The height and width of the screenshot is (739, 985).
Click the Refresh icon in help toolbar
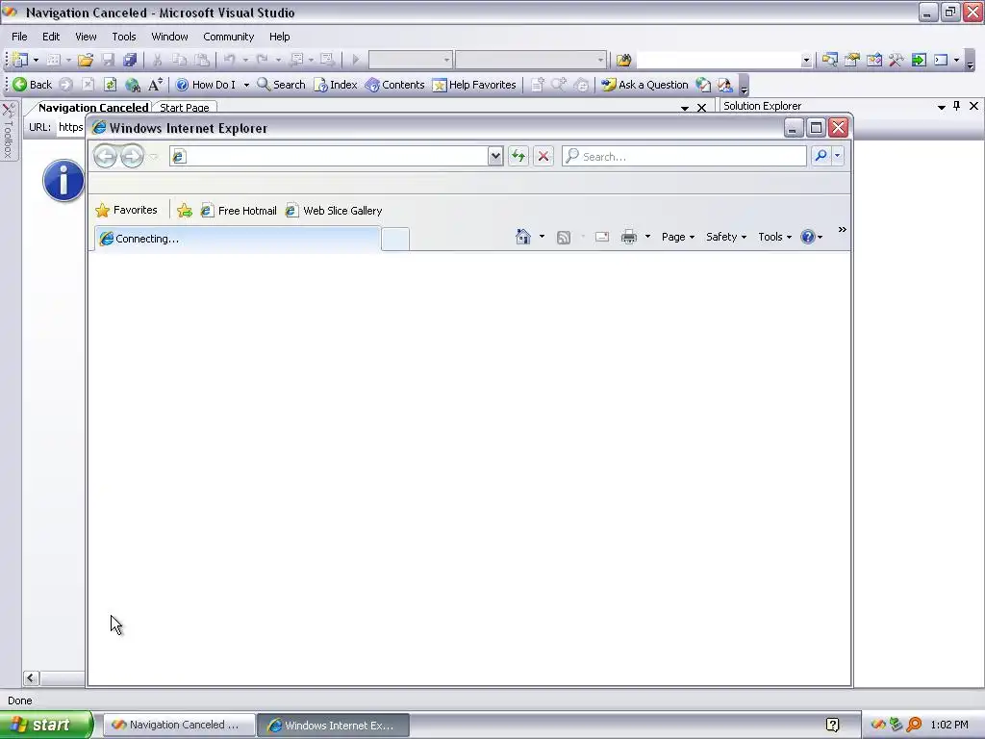click(110, 85)
